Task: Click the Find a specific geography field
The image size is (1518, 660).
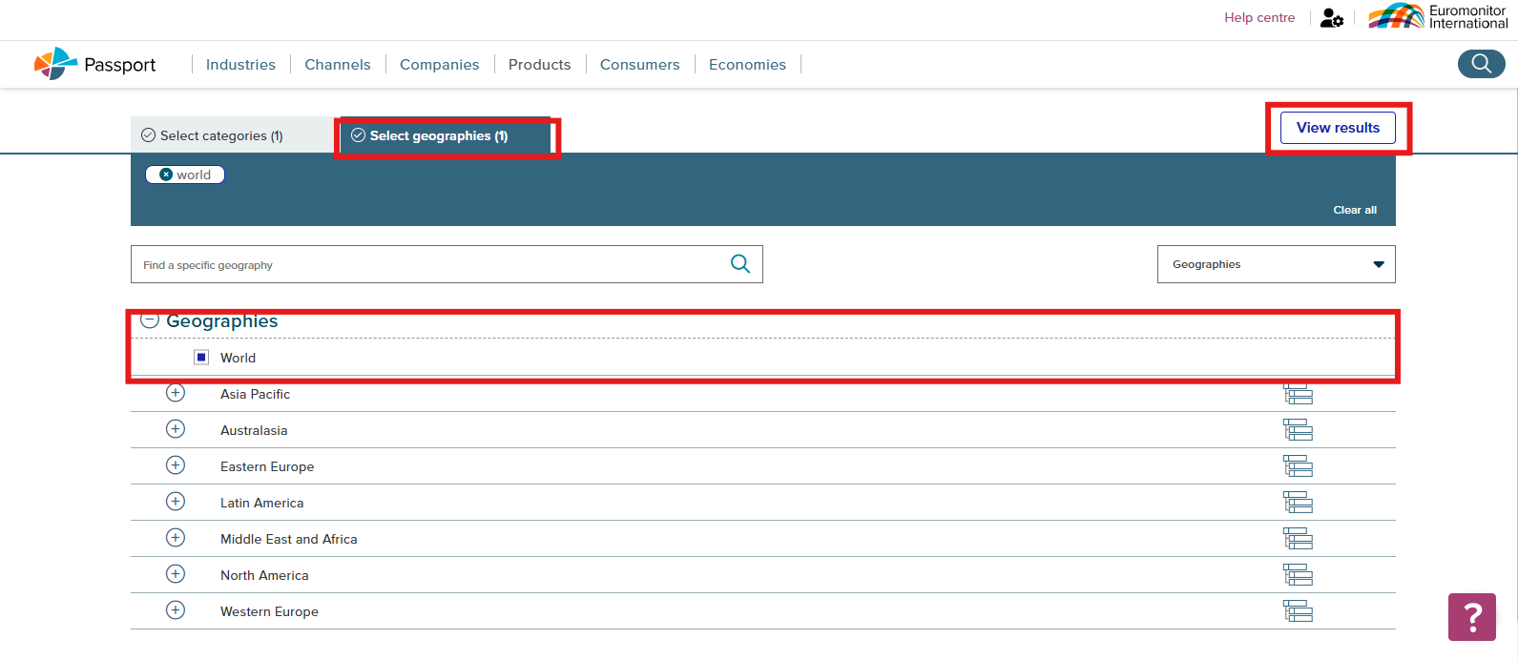Action: click(x=429, y=265)
